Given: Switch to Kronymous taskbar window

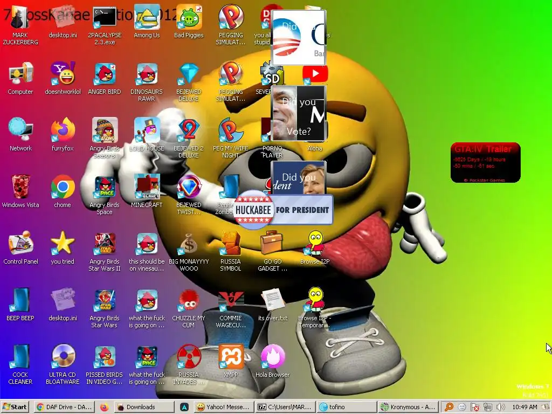Looking at the screenshot, I should coord(409,407).
